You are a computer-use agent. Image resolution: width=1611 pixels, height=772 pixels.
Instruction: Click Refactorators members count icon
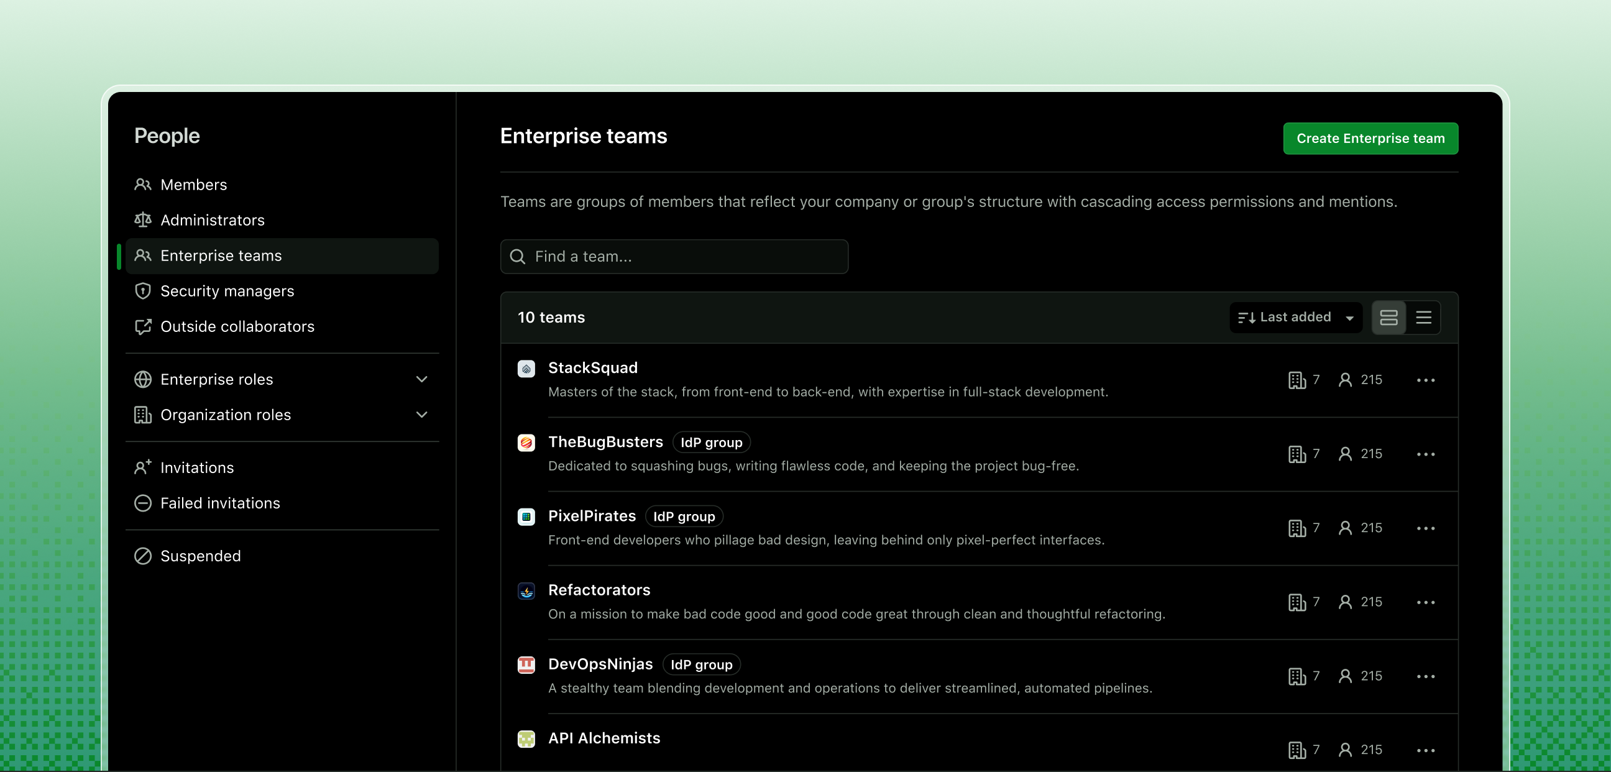1344,602
